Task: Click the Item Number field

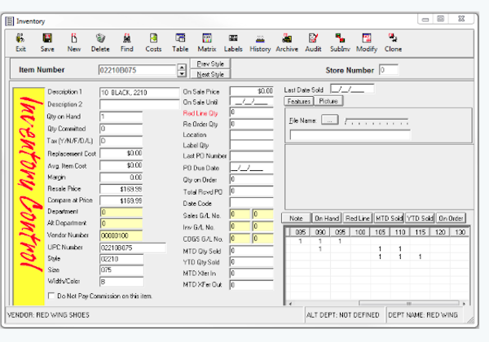Action: [137, 70]
